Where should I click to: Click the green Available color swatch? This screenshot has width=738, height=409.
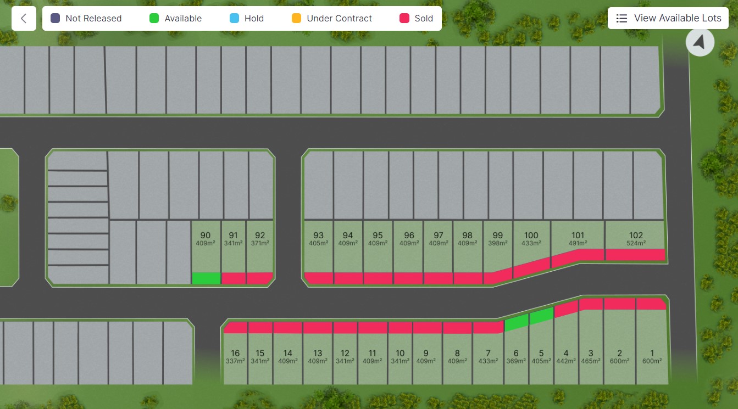[154, 18]
